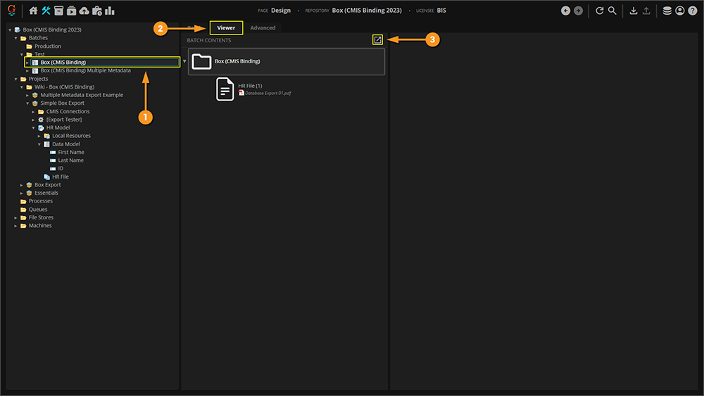Open search with the magnifier icon

coord(612,11)
